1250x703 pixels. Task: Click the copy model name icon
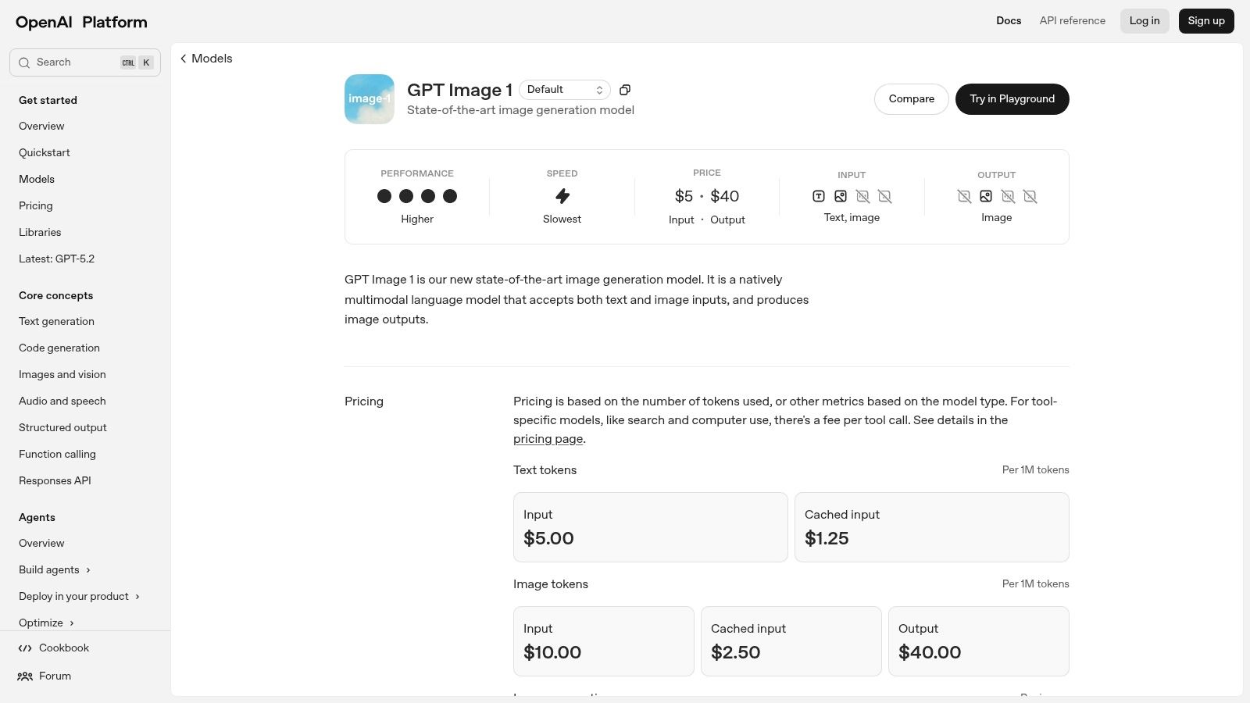(x=624, y=90)
